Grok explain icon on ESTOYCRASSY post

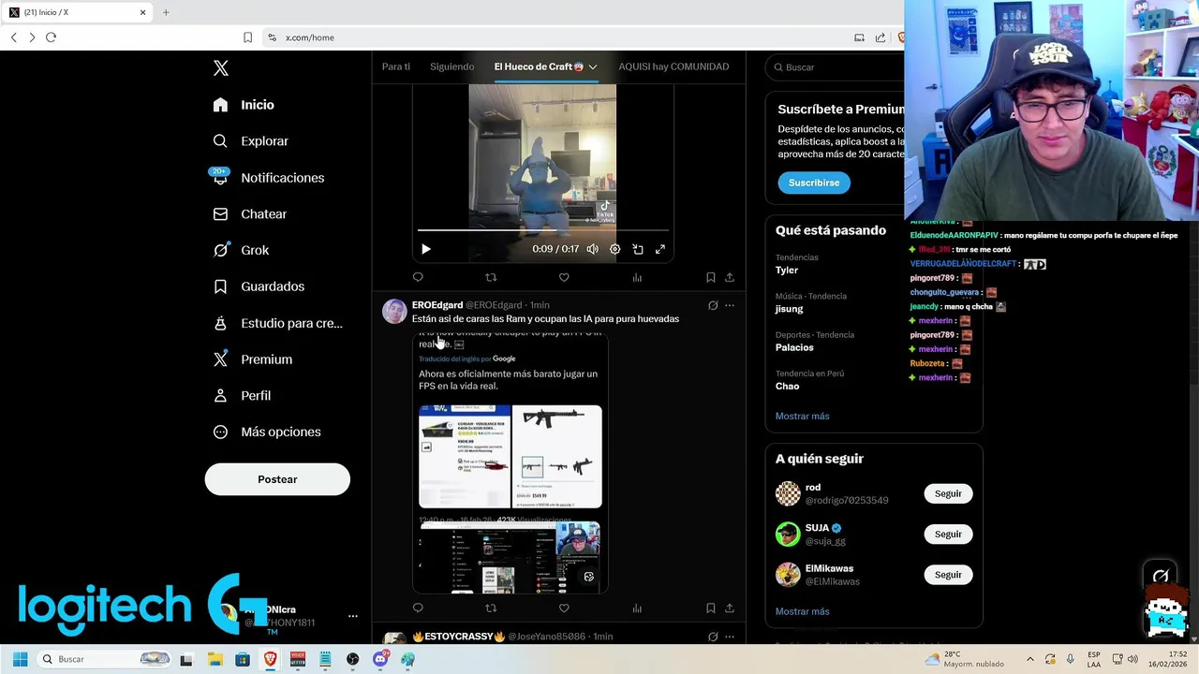point(713,637)
